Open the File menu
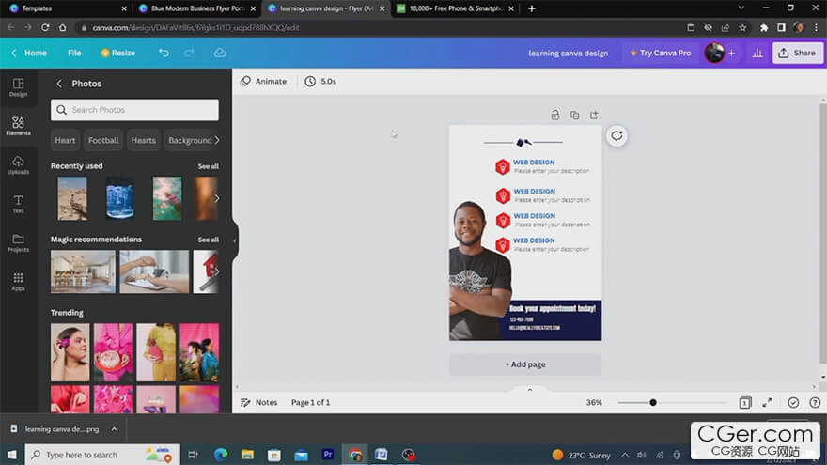 coord(74,54)
